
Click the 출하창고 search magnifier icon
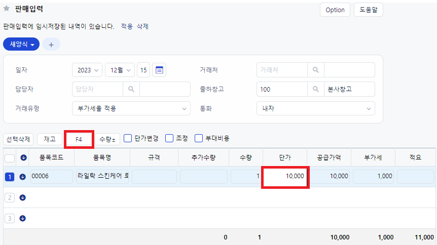(315, 89)
